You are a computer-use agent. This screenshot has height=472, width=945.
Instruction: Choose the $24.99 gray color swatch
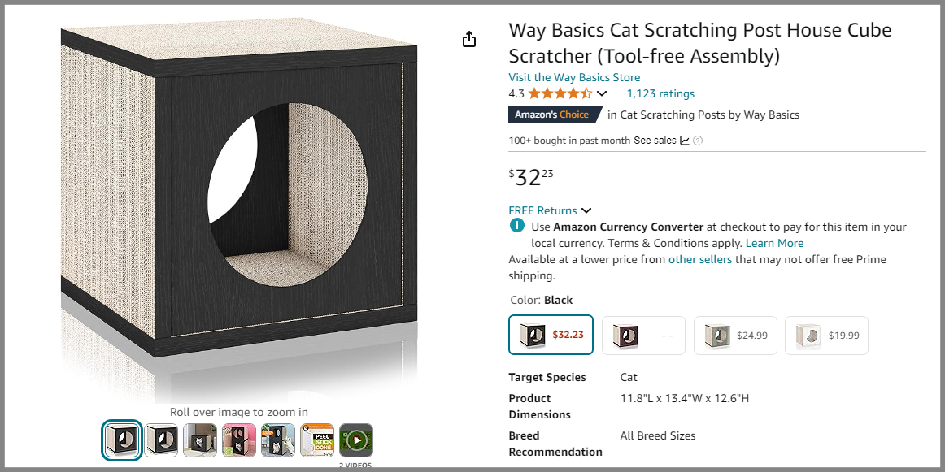pyautogui.click(x=735, y=335)
